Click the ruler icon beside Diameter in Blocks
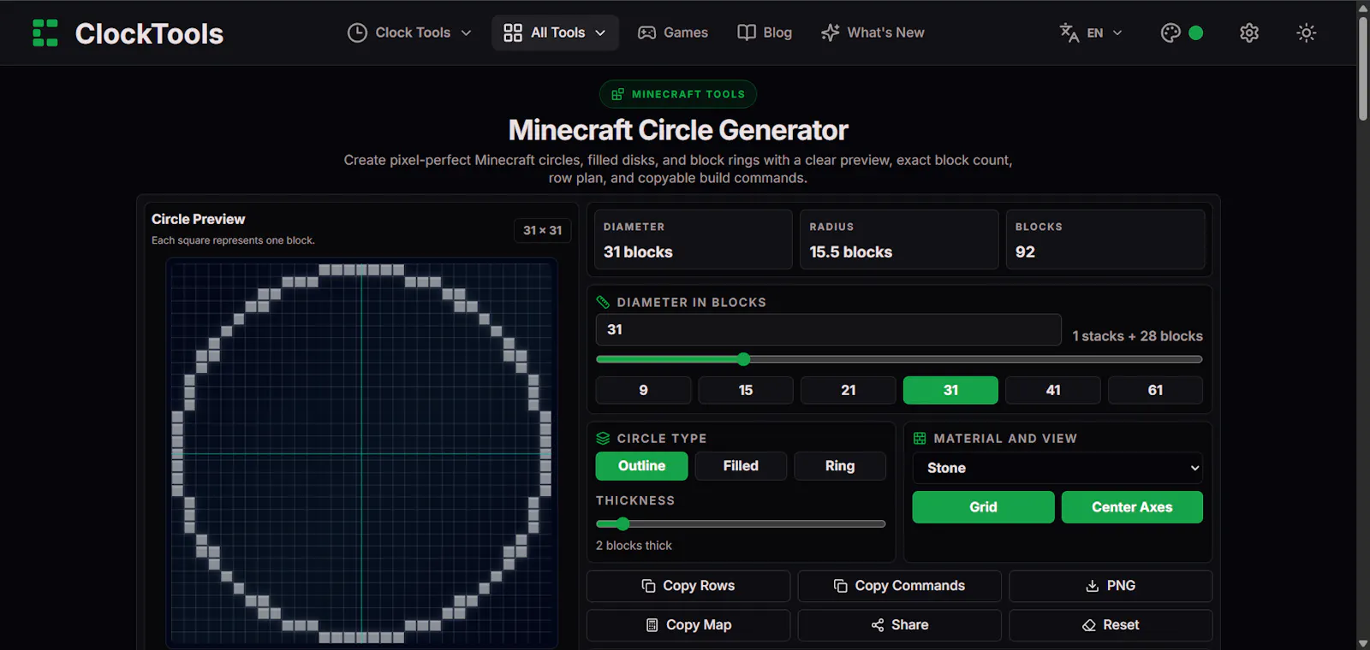 (x=603, y=302)
